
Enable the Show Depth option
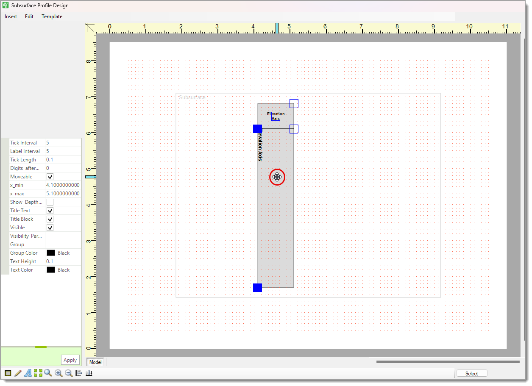pyautogui.click(x=50, y=202)
